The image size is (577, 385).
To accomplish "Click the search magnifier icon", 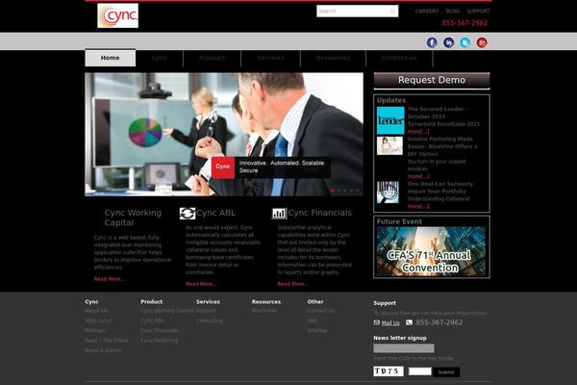I will 392,12.
